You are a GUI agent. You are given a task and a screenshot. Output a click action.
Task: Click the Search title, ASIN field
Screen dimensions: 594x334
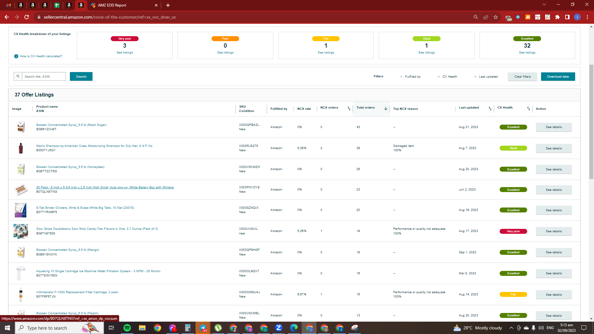click(44, 76)
